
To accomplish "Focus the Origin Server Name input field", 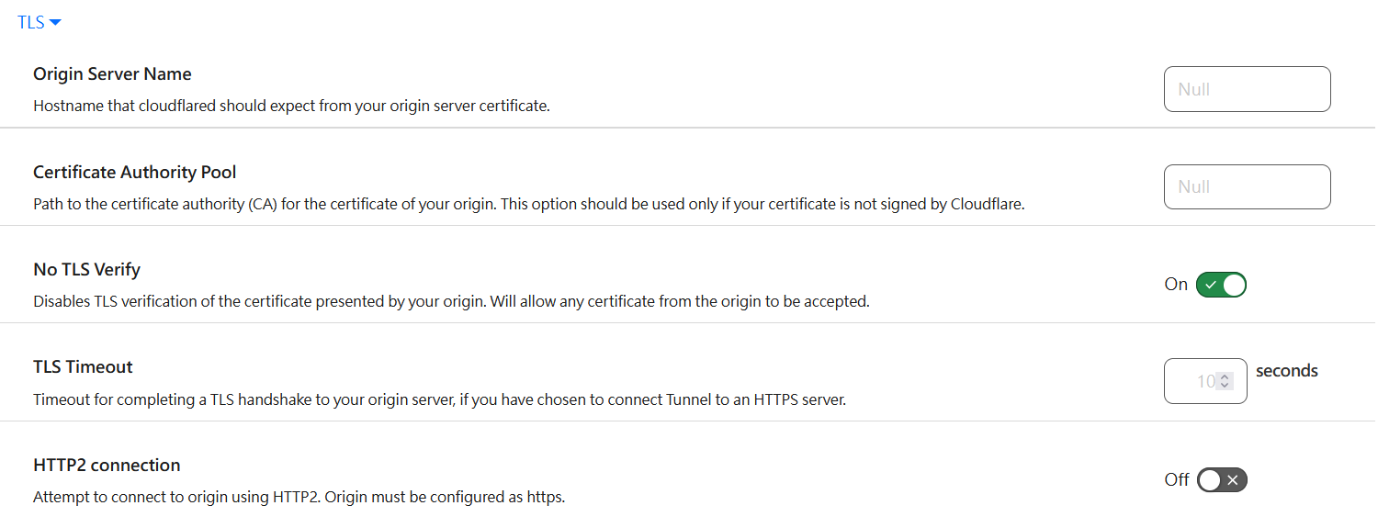I will (x=1247, y=89).
